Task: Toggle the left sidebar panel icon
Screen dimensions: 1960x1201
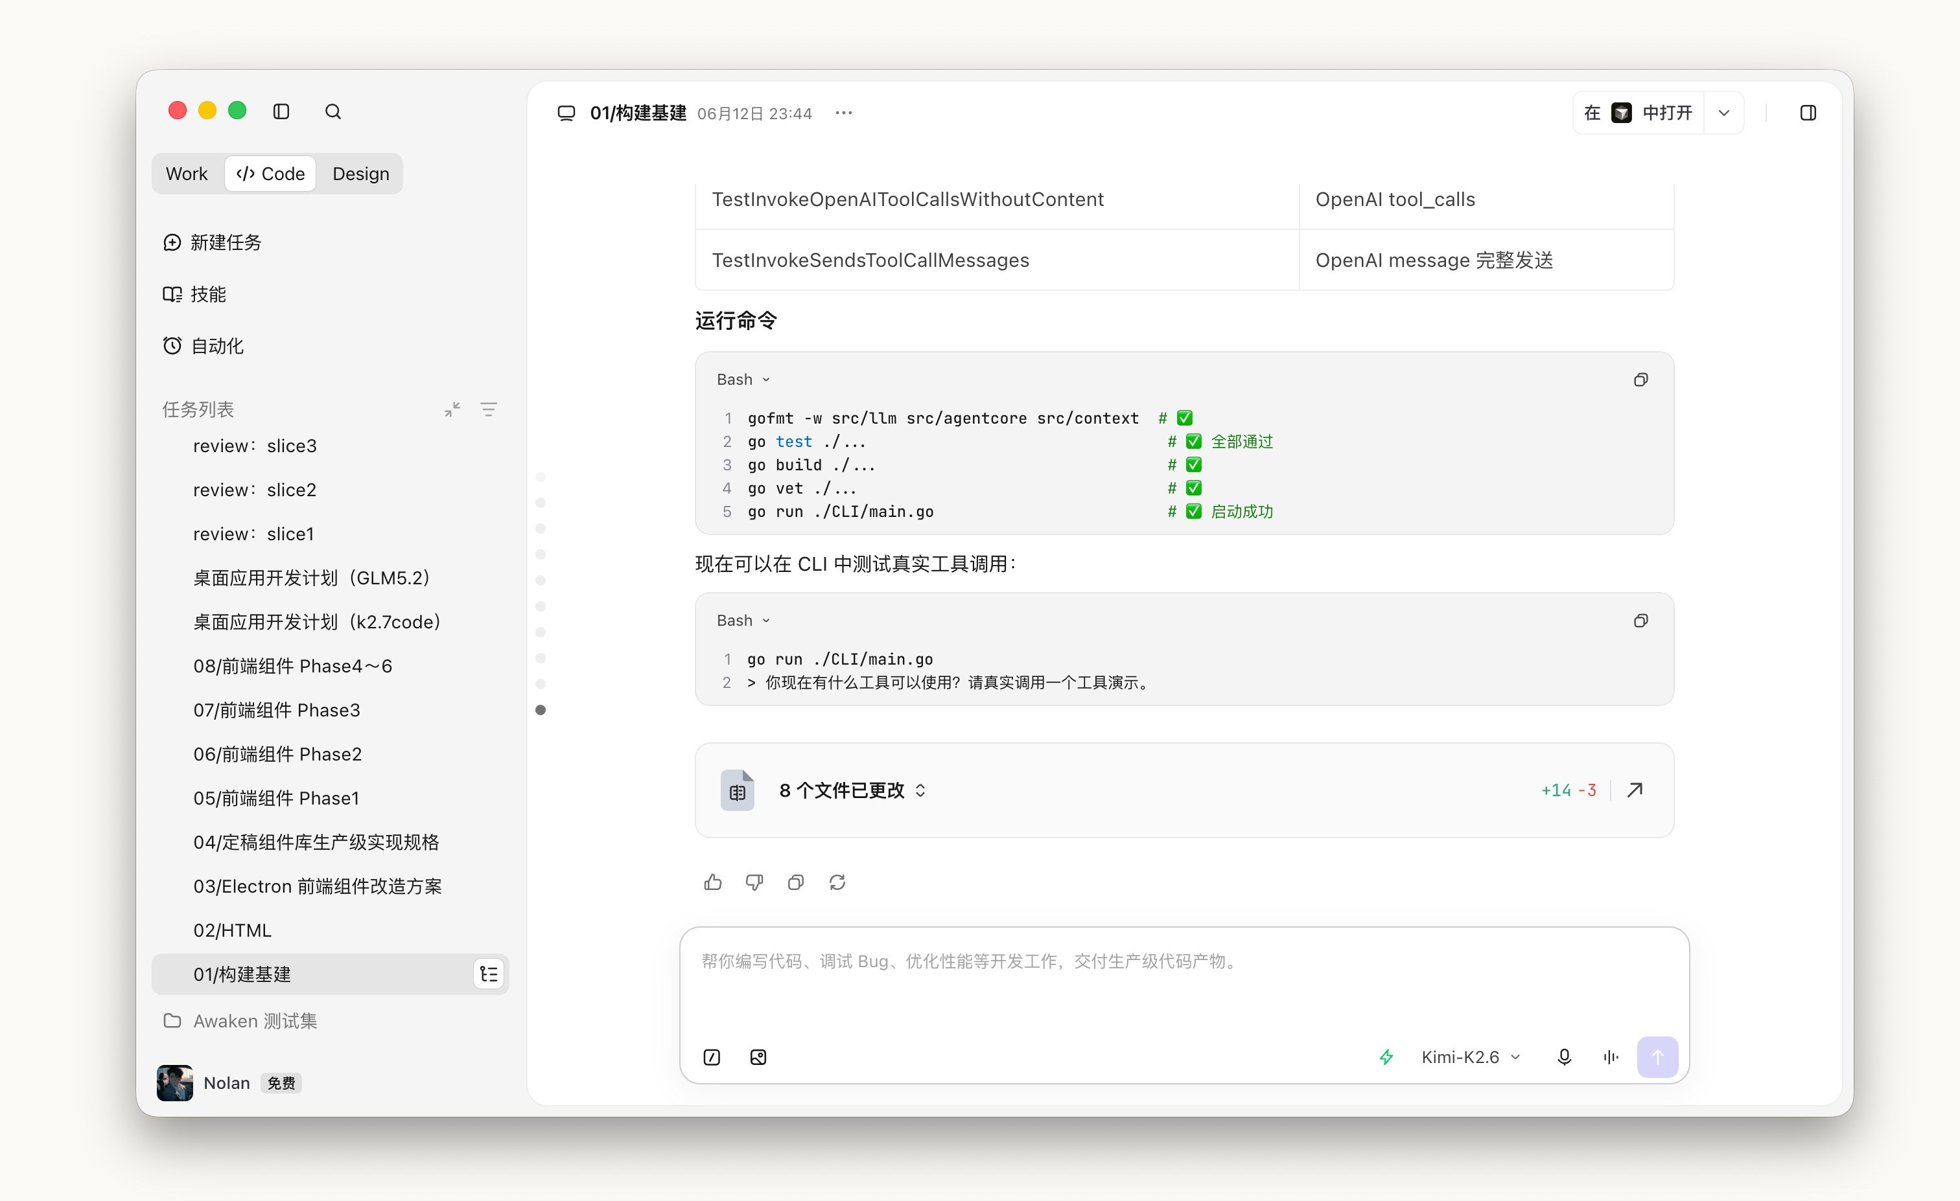Action: 281,111
